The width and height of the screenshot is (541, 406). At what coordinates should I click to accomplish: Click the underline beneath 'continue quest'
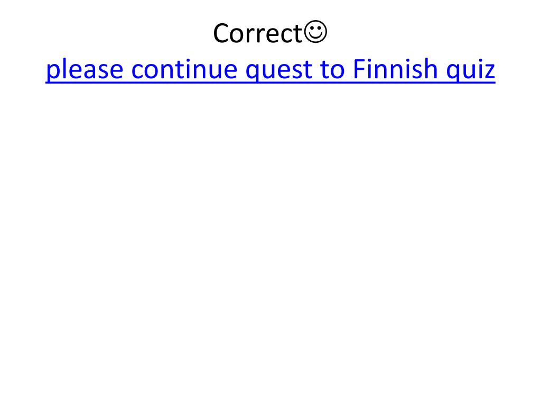[222, 82]
